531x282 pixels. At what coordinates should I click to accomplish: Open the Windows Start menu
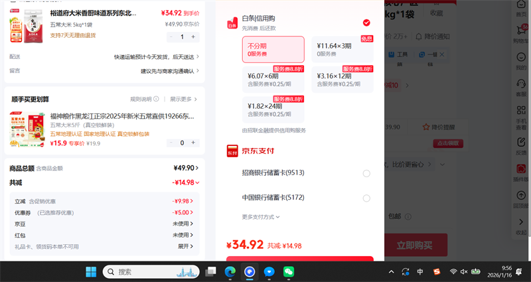91,271
